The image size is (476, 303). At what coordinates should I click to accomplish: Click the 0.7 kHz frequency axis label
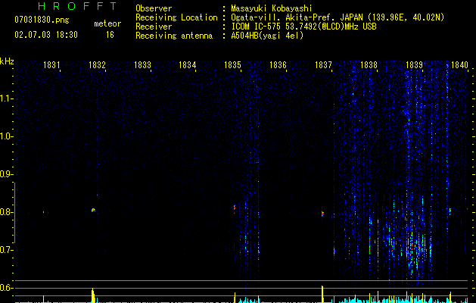(6, 250)
